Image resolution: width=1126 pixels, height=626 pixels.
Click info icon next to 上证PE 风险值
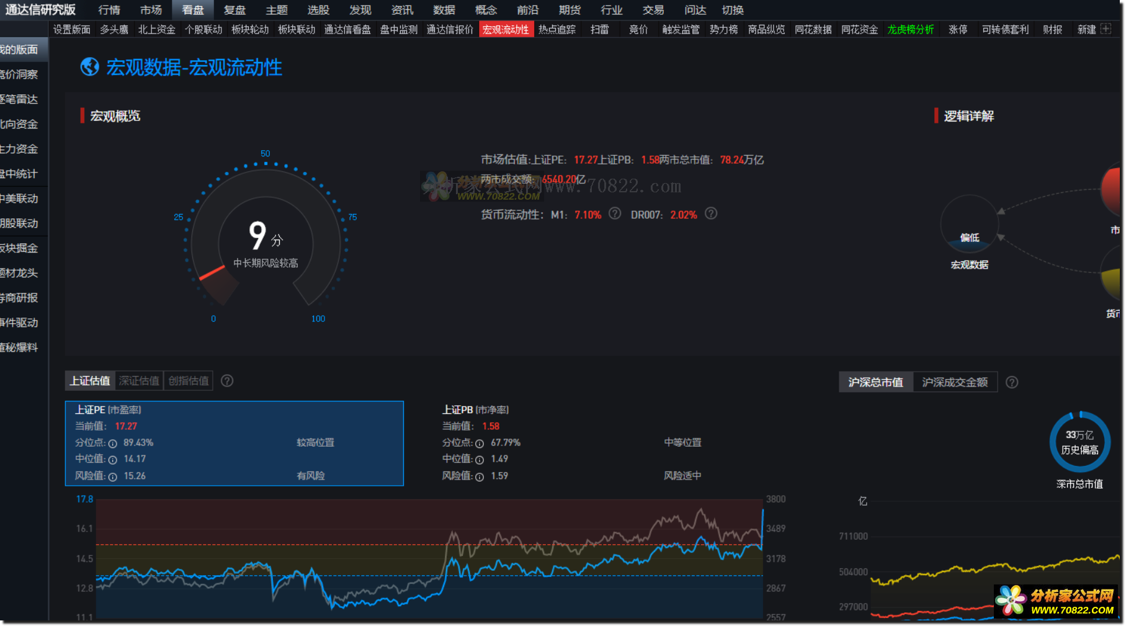(113, 476)
